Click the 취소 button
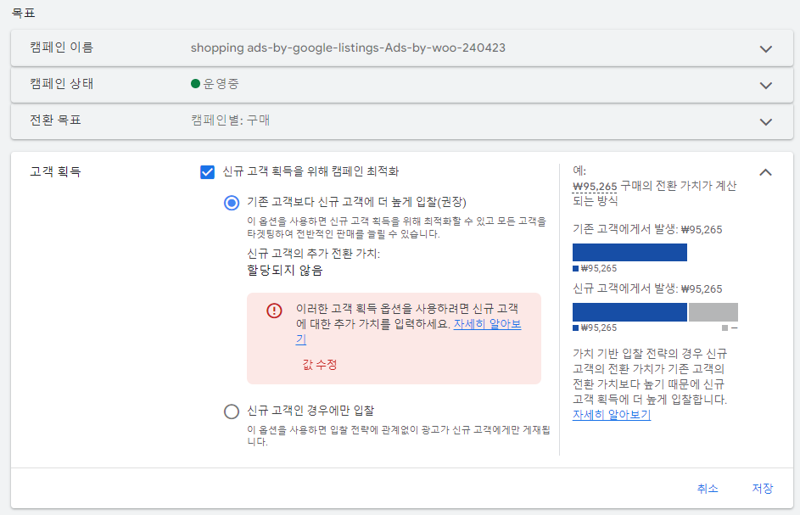This screenshot has height=515, width=800. click(708, 489)
